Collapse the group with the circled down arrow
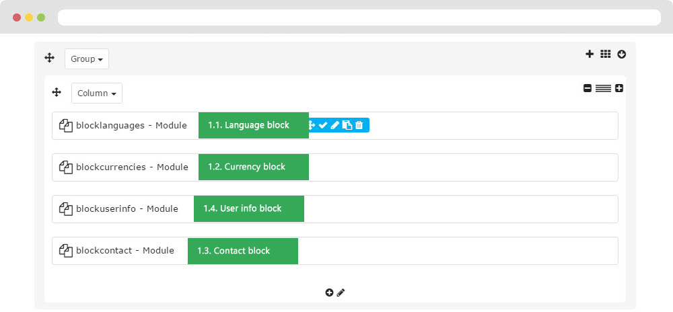 (621, 54)
